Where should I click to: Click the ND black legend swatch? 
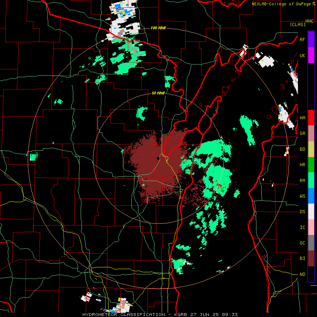(x=311, y=274)
